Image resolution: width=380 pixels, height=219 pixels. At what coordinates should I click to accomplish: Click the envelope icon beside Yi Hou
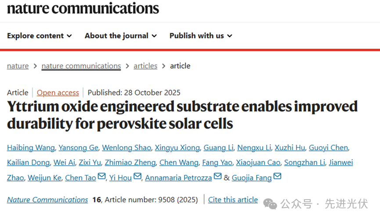pos(138,177)
